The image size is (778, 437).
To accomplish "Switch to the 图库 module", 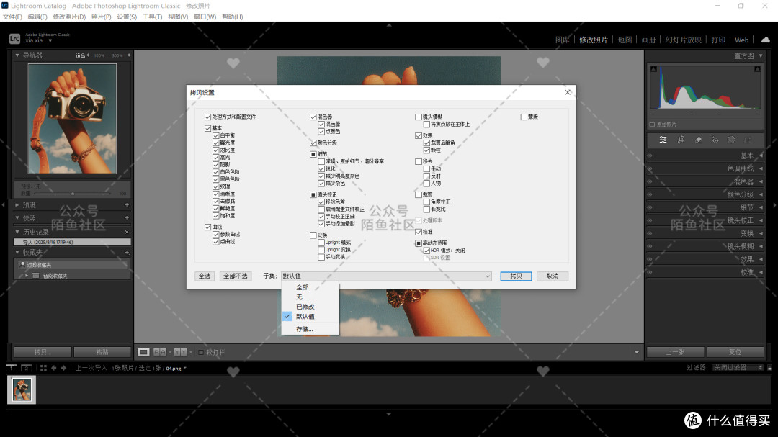I will pos(562,40).
